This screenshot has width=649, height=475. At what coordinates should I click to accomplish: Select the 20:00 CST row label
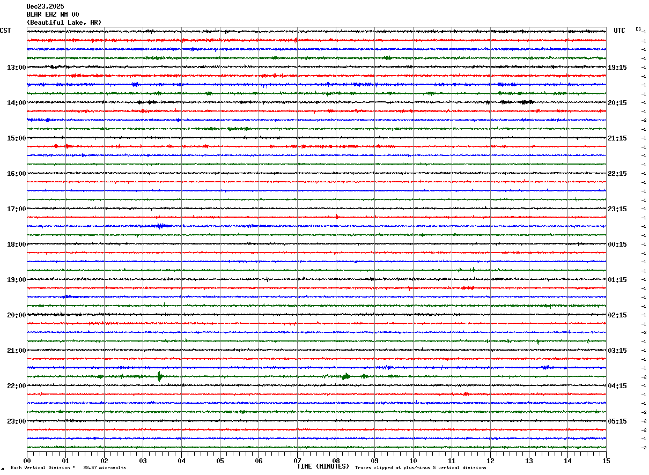(x=16, y=315)
